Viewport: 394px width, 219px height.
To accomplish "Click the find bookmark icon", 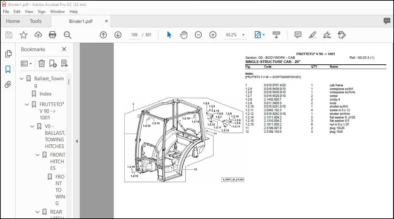I will pyautogui.click(x=64, y=63).
